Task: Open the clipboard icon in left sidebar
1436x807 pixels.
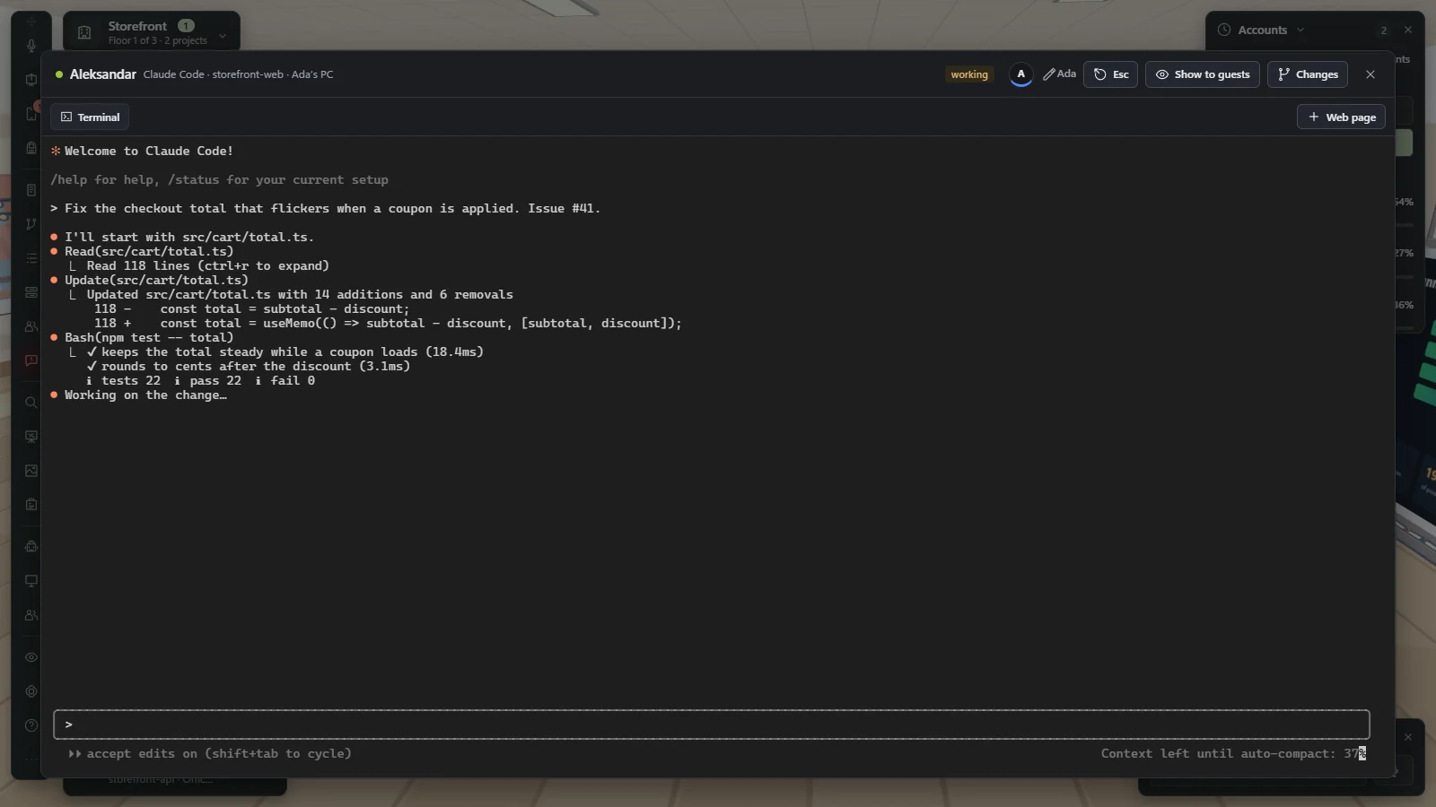Action: [x=31, y=505]
